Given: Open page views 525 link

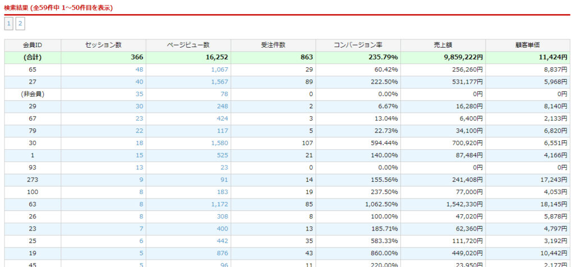Looking at the screenshot, I should (222, 155).
